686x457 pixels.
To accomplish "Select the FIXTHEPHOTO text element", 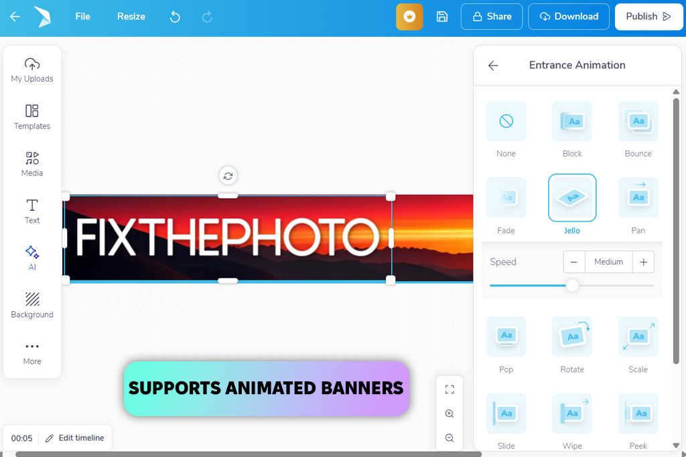I will (x=228, y=238).
